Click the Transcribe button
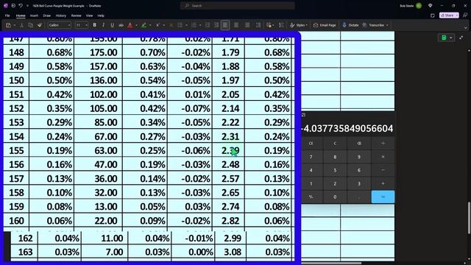 pos(373,25)
